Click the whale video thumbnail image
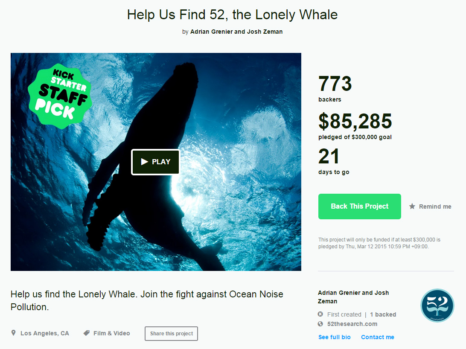The width and height of the screenshot is (466, 349). 156,162
